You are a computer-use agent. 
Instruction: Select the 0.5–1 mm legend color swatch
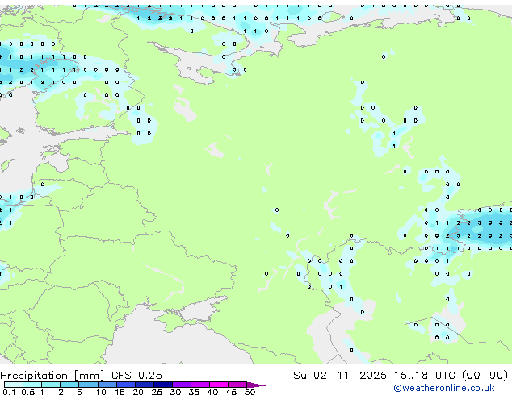(32, 385)
